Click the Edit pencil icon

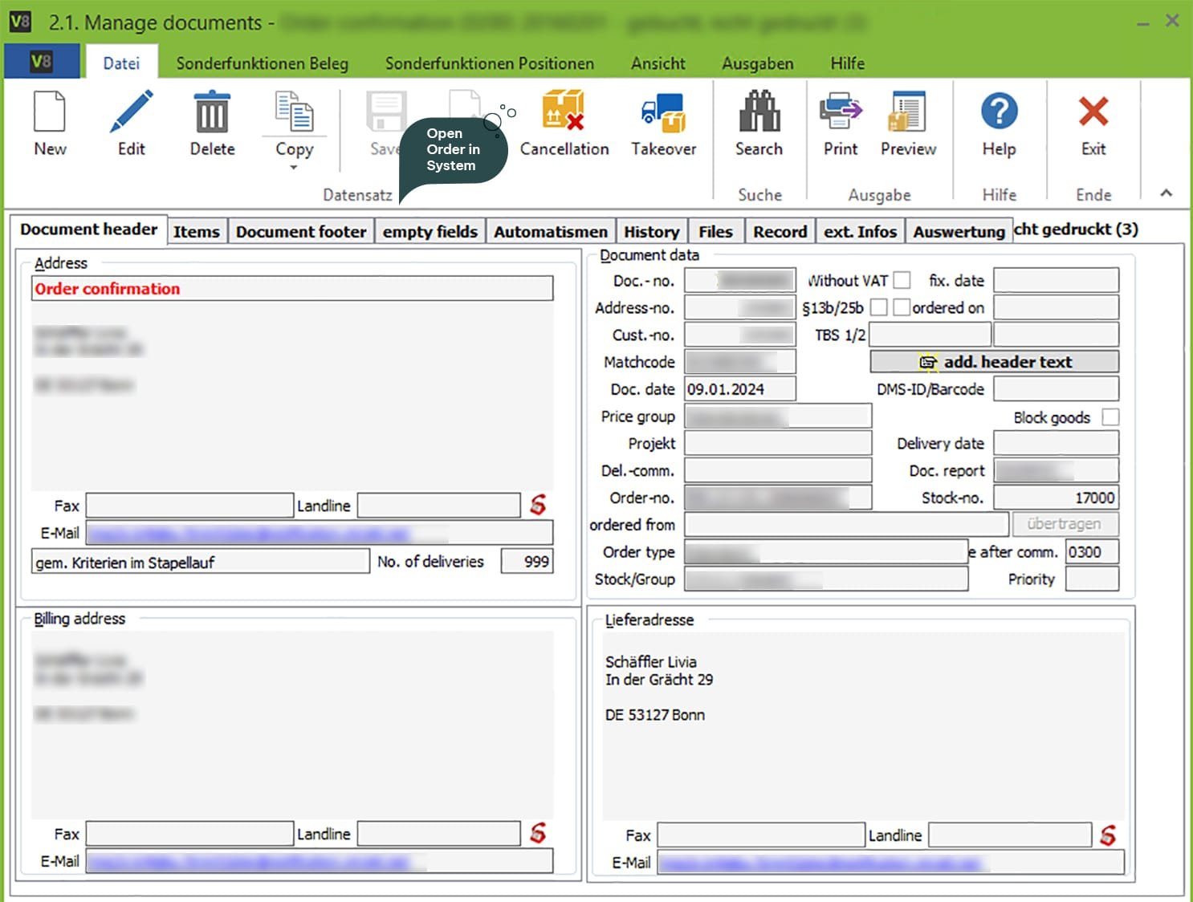pyautogui.click(x=132, y=112)
